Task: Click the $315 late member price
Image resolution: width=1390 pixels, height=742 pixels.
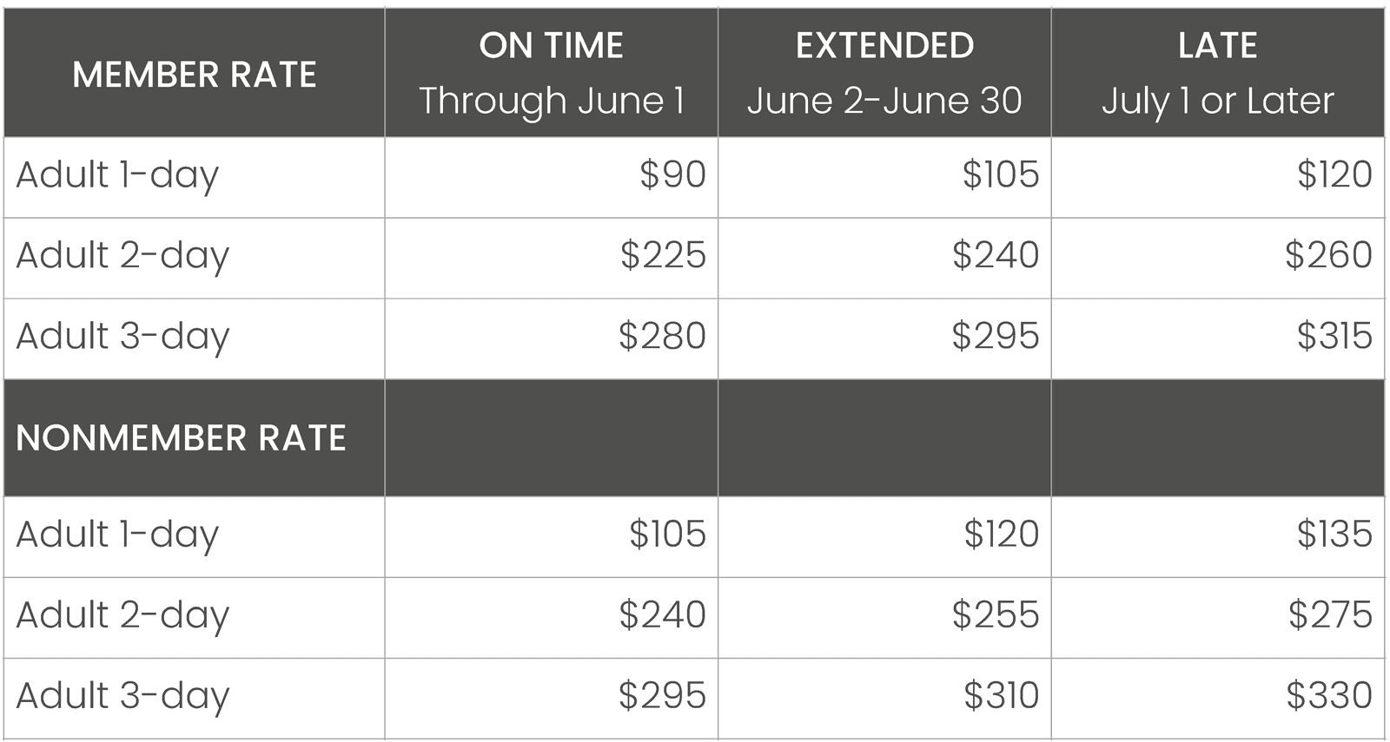Action: (x=1334, y=336)
